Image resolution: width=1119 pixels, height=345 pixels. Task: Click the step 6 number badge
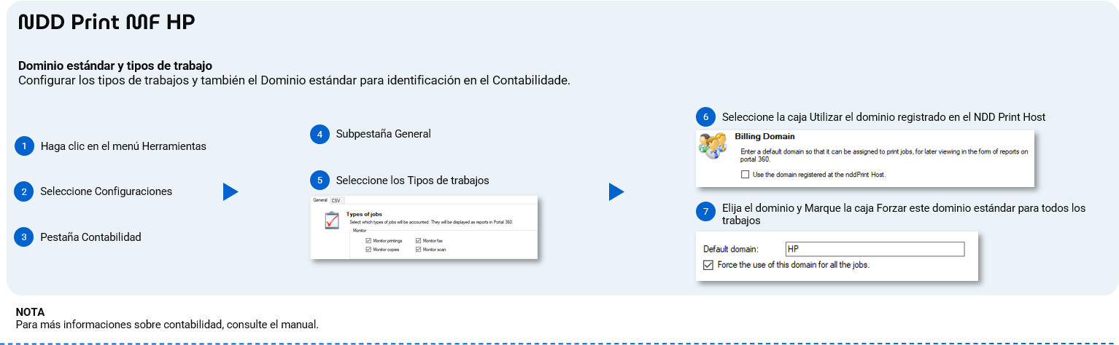705,117
